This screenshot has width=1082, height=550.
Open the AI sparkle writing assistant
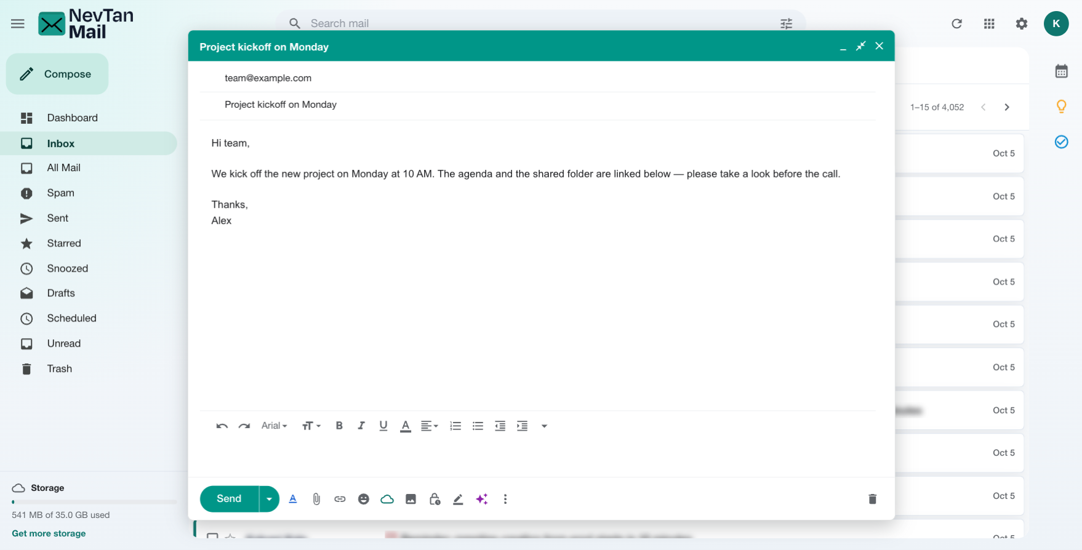[x=482, y=499]
